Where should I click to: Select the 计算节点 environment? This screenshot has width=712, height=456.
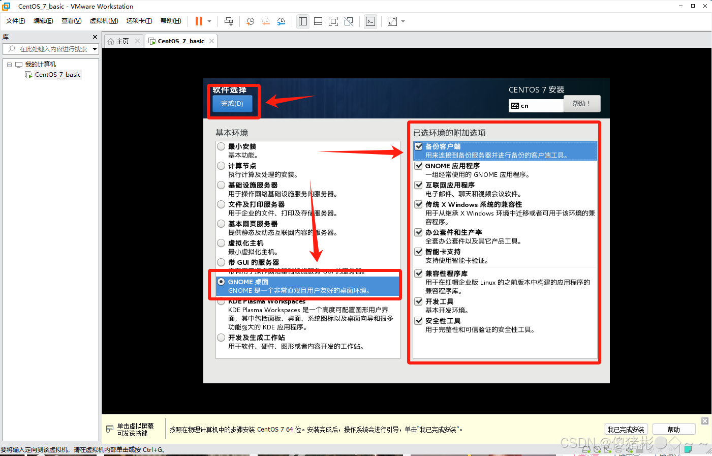pos(221,166)
